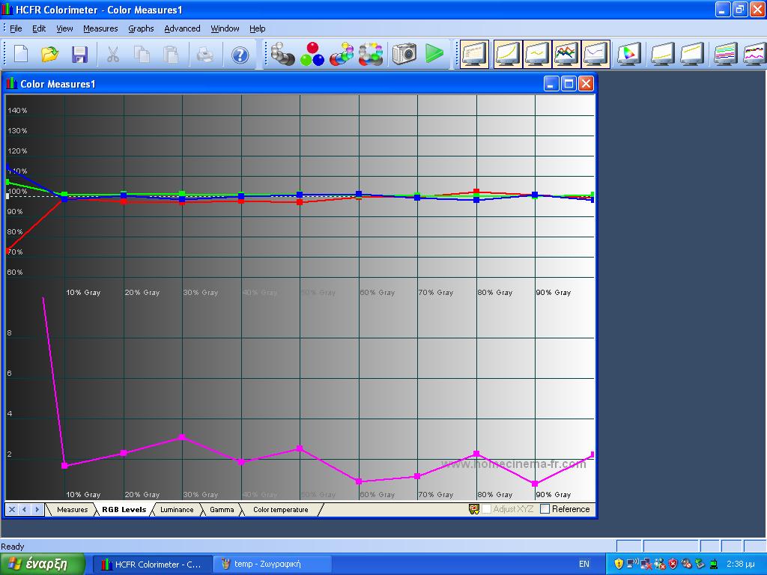Viewport: 767px width, 575px height.
Task: Select the RGB Levels tab
Action: 124,509
